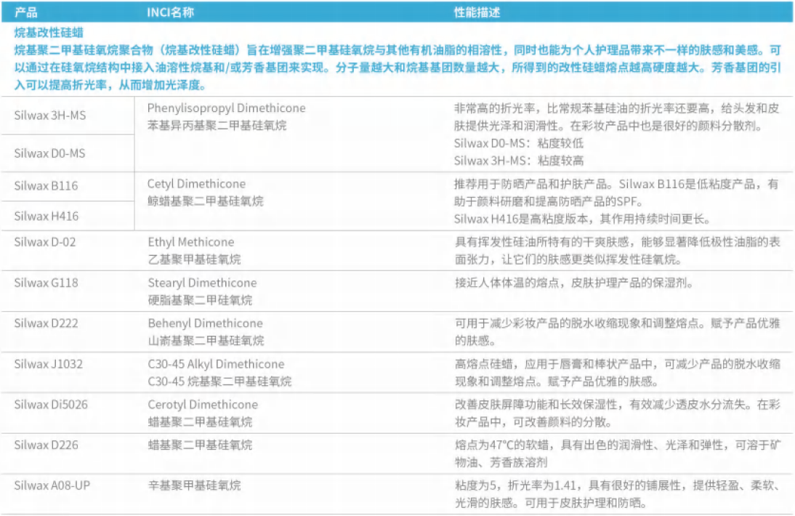
Task: Click the description starting "高熔点硅蜡"
Action: coord(617,373)
